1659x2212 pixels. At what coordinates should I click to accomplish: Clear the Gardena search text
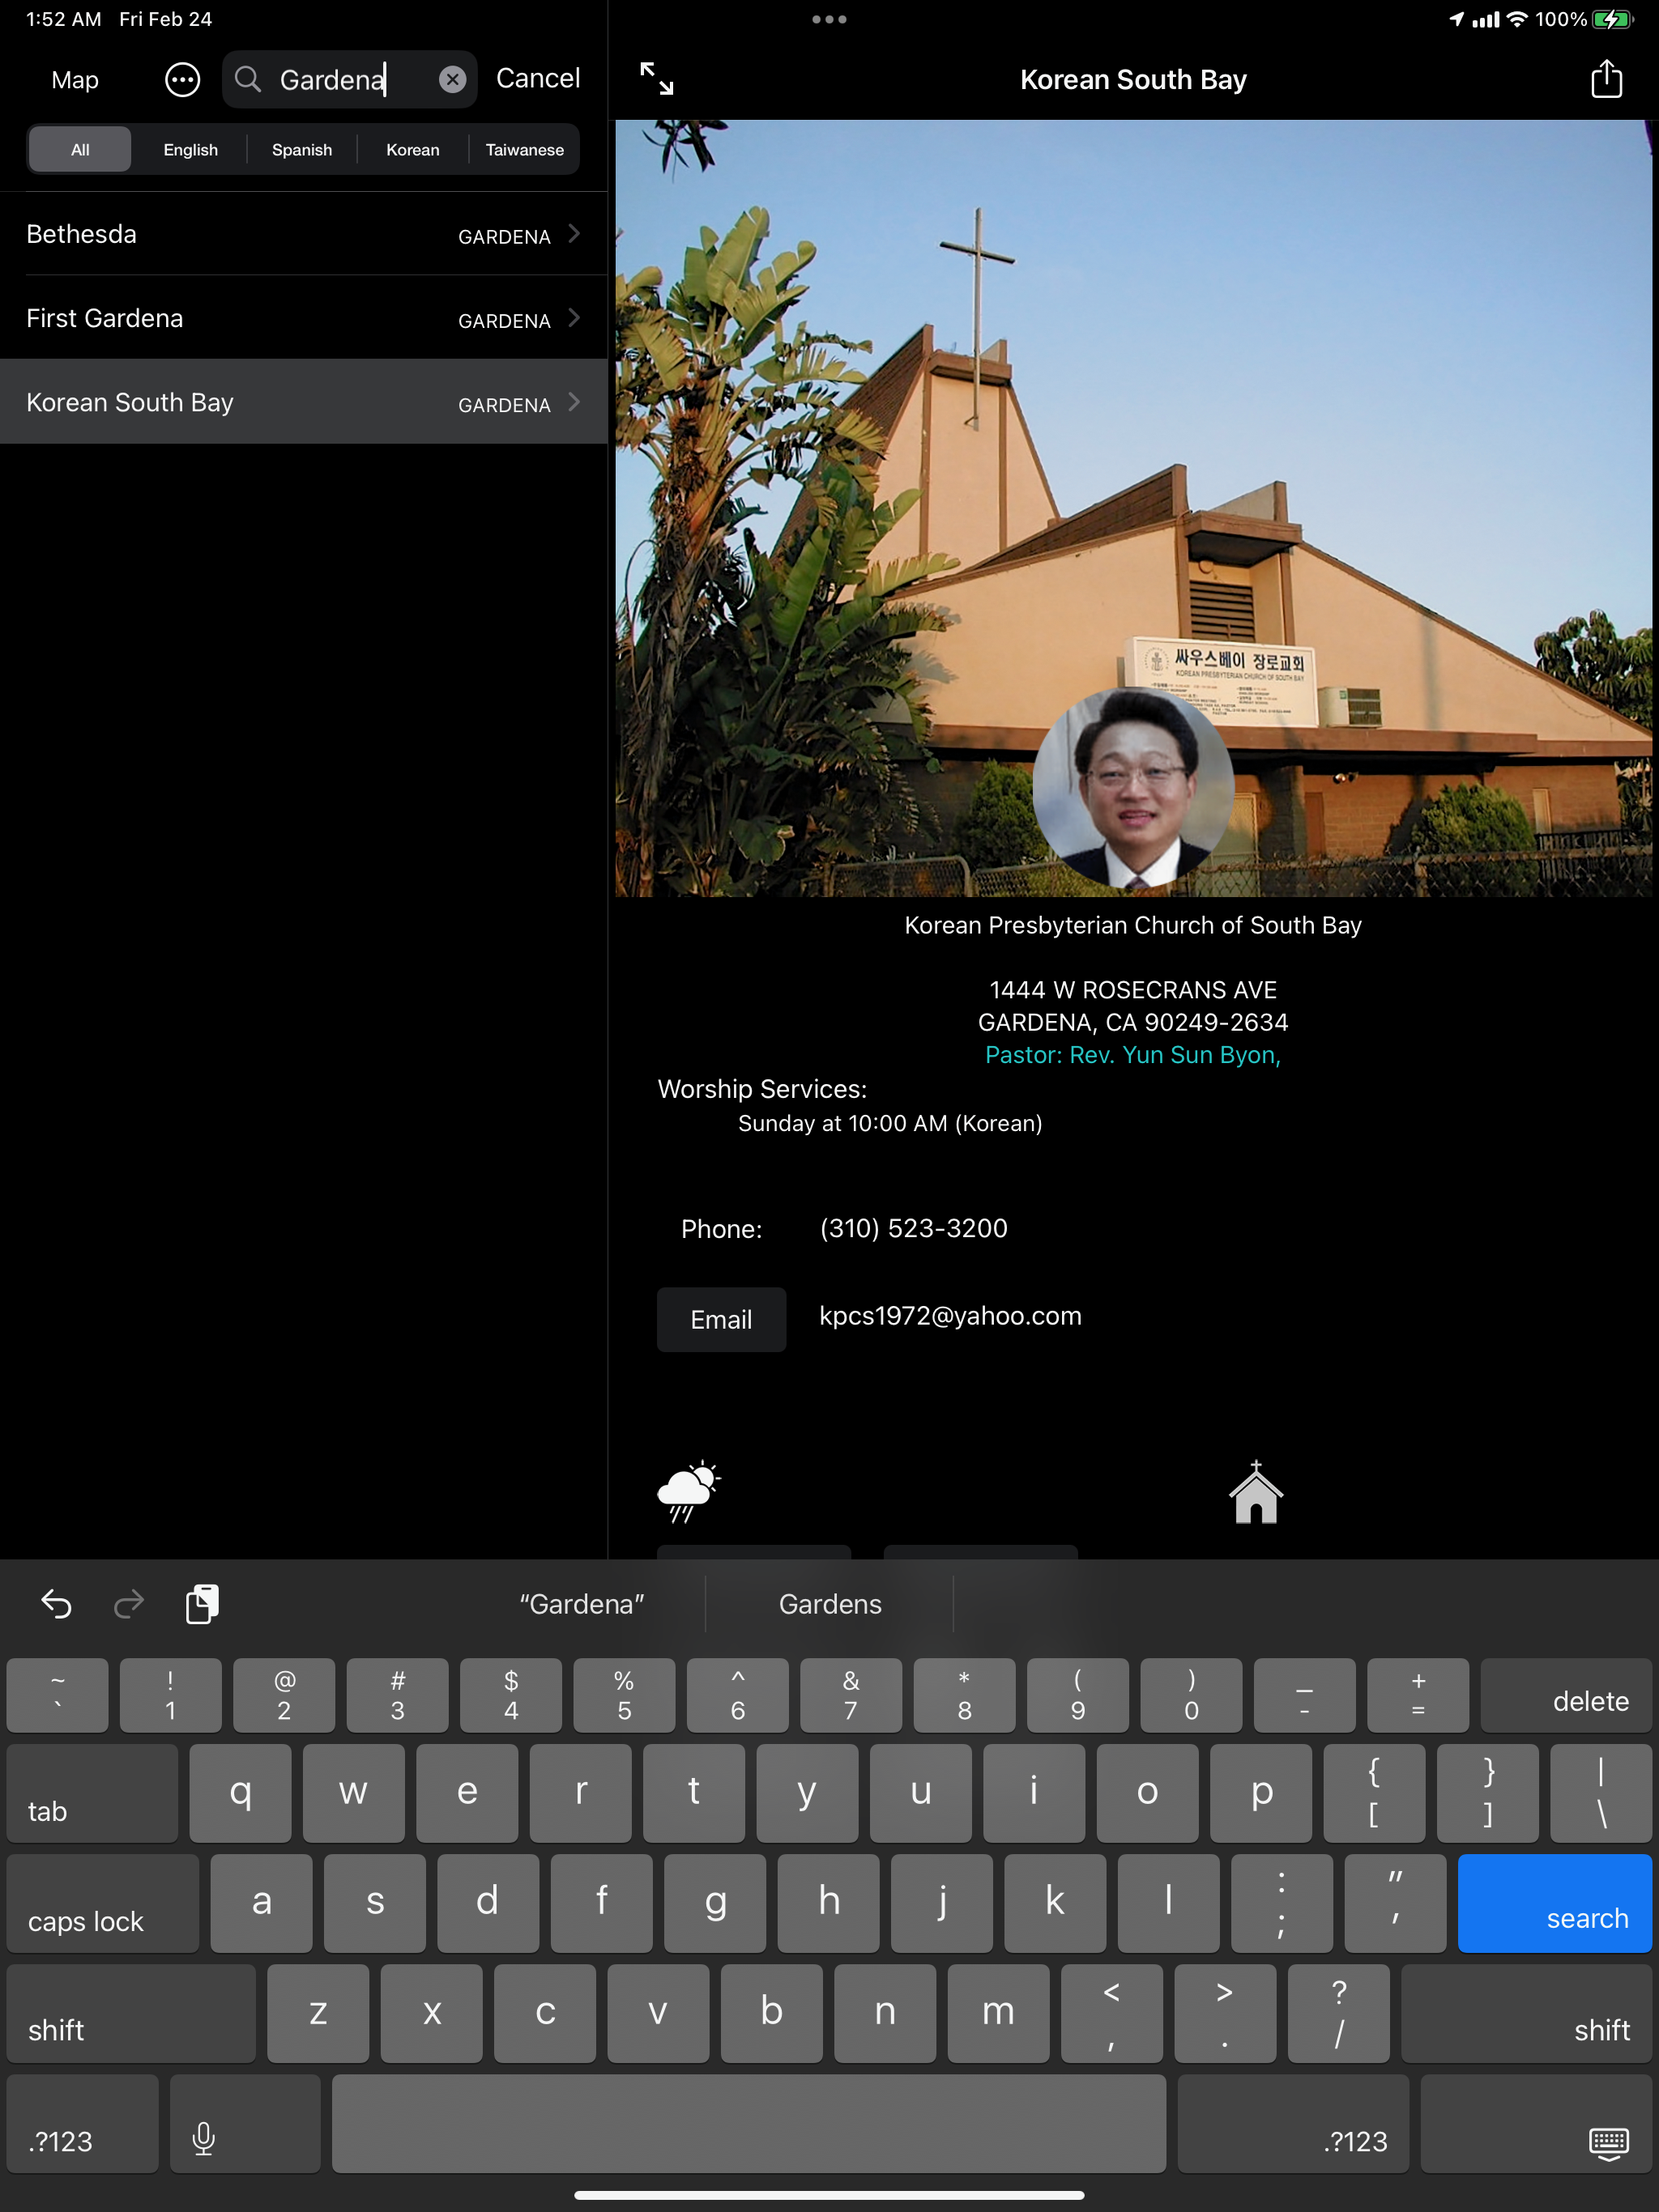[x=452, y=79]
